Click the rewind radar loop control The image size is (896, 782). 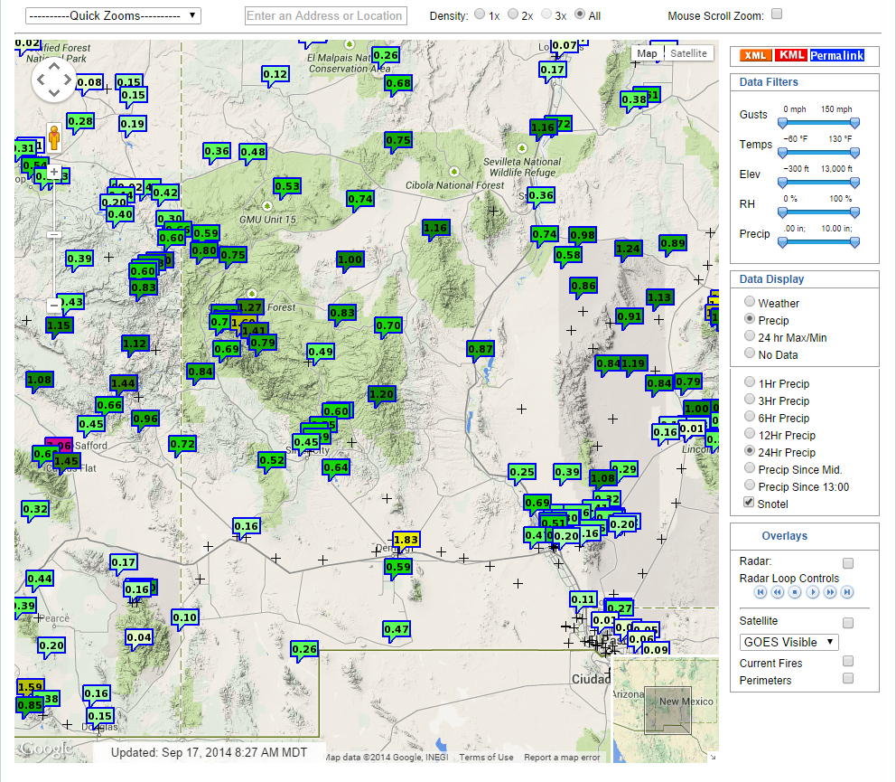point(778,591)
